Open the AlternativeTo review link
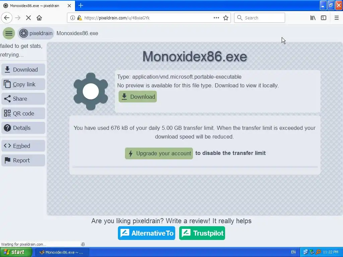The width and height of the screenshot is (343, 257). tap(146, 233)
